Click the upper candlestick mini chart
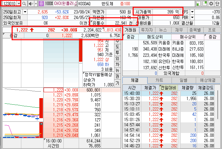 (x=23, y=104)
